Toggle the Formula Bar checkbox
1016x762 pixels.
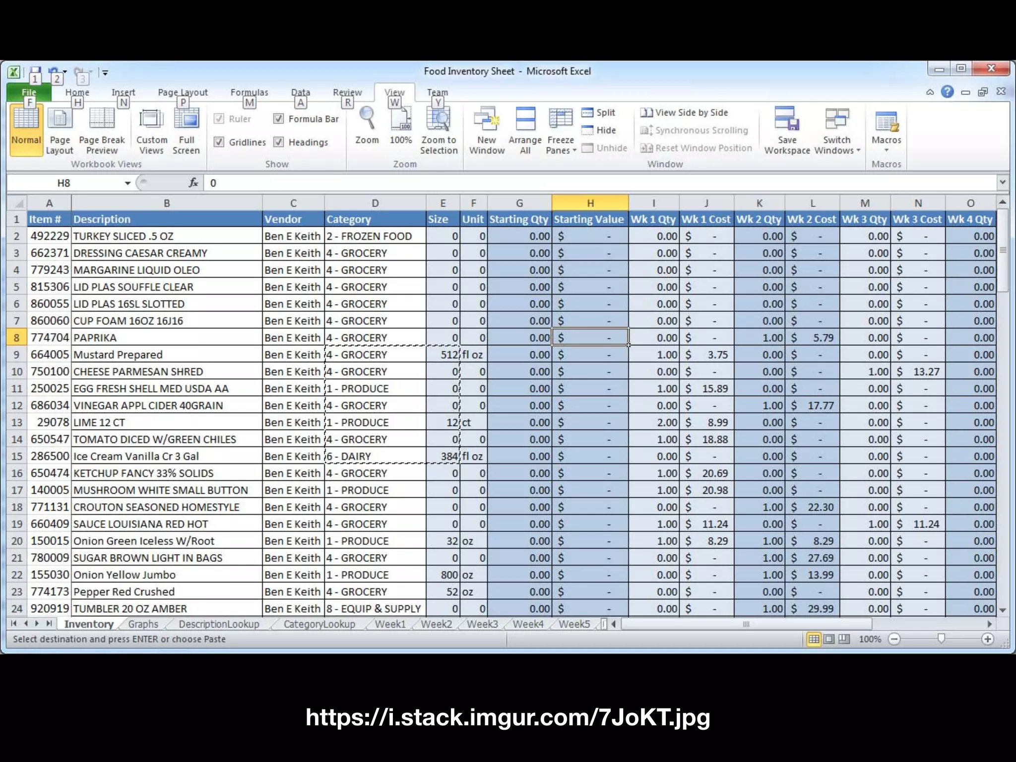click(279, 119)
